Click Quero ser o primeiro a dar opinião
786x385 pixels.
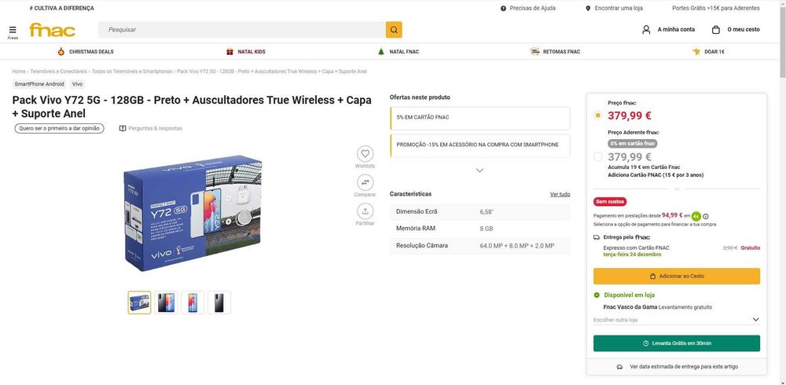tap(59, 128)
